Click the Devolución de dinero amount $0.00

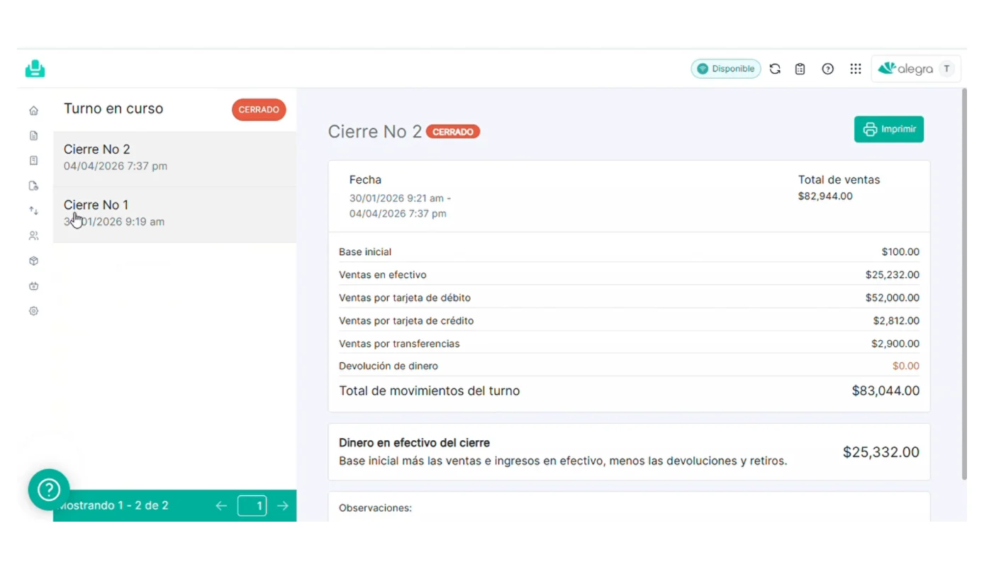click(906, 366)
